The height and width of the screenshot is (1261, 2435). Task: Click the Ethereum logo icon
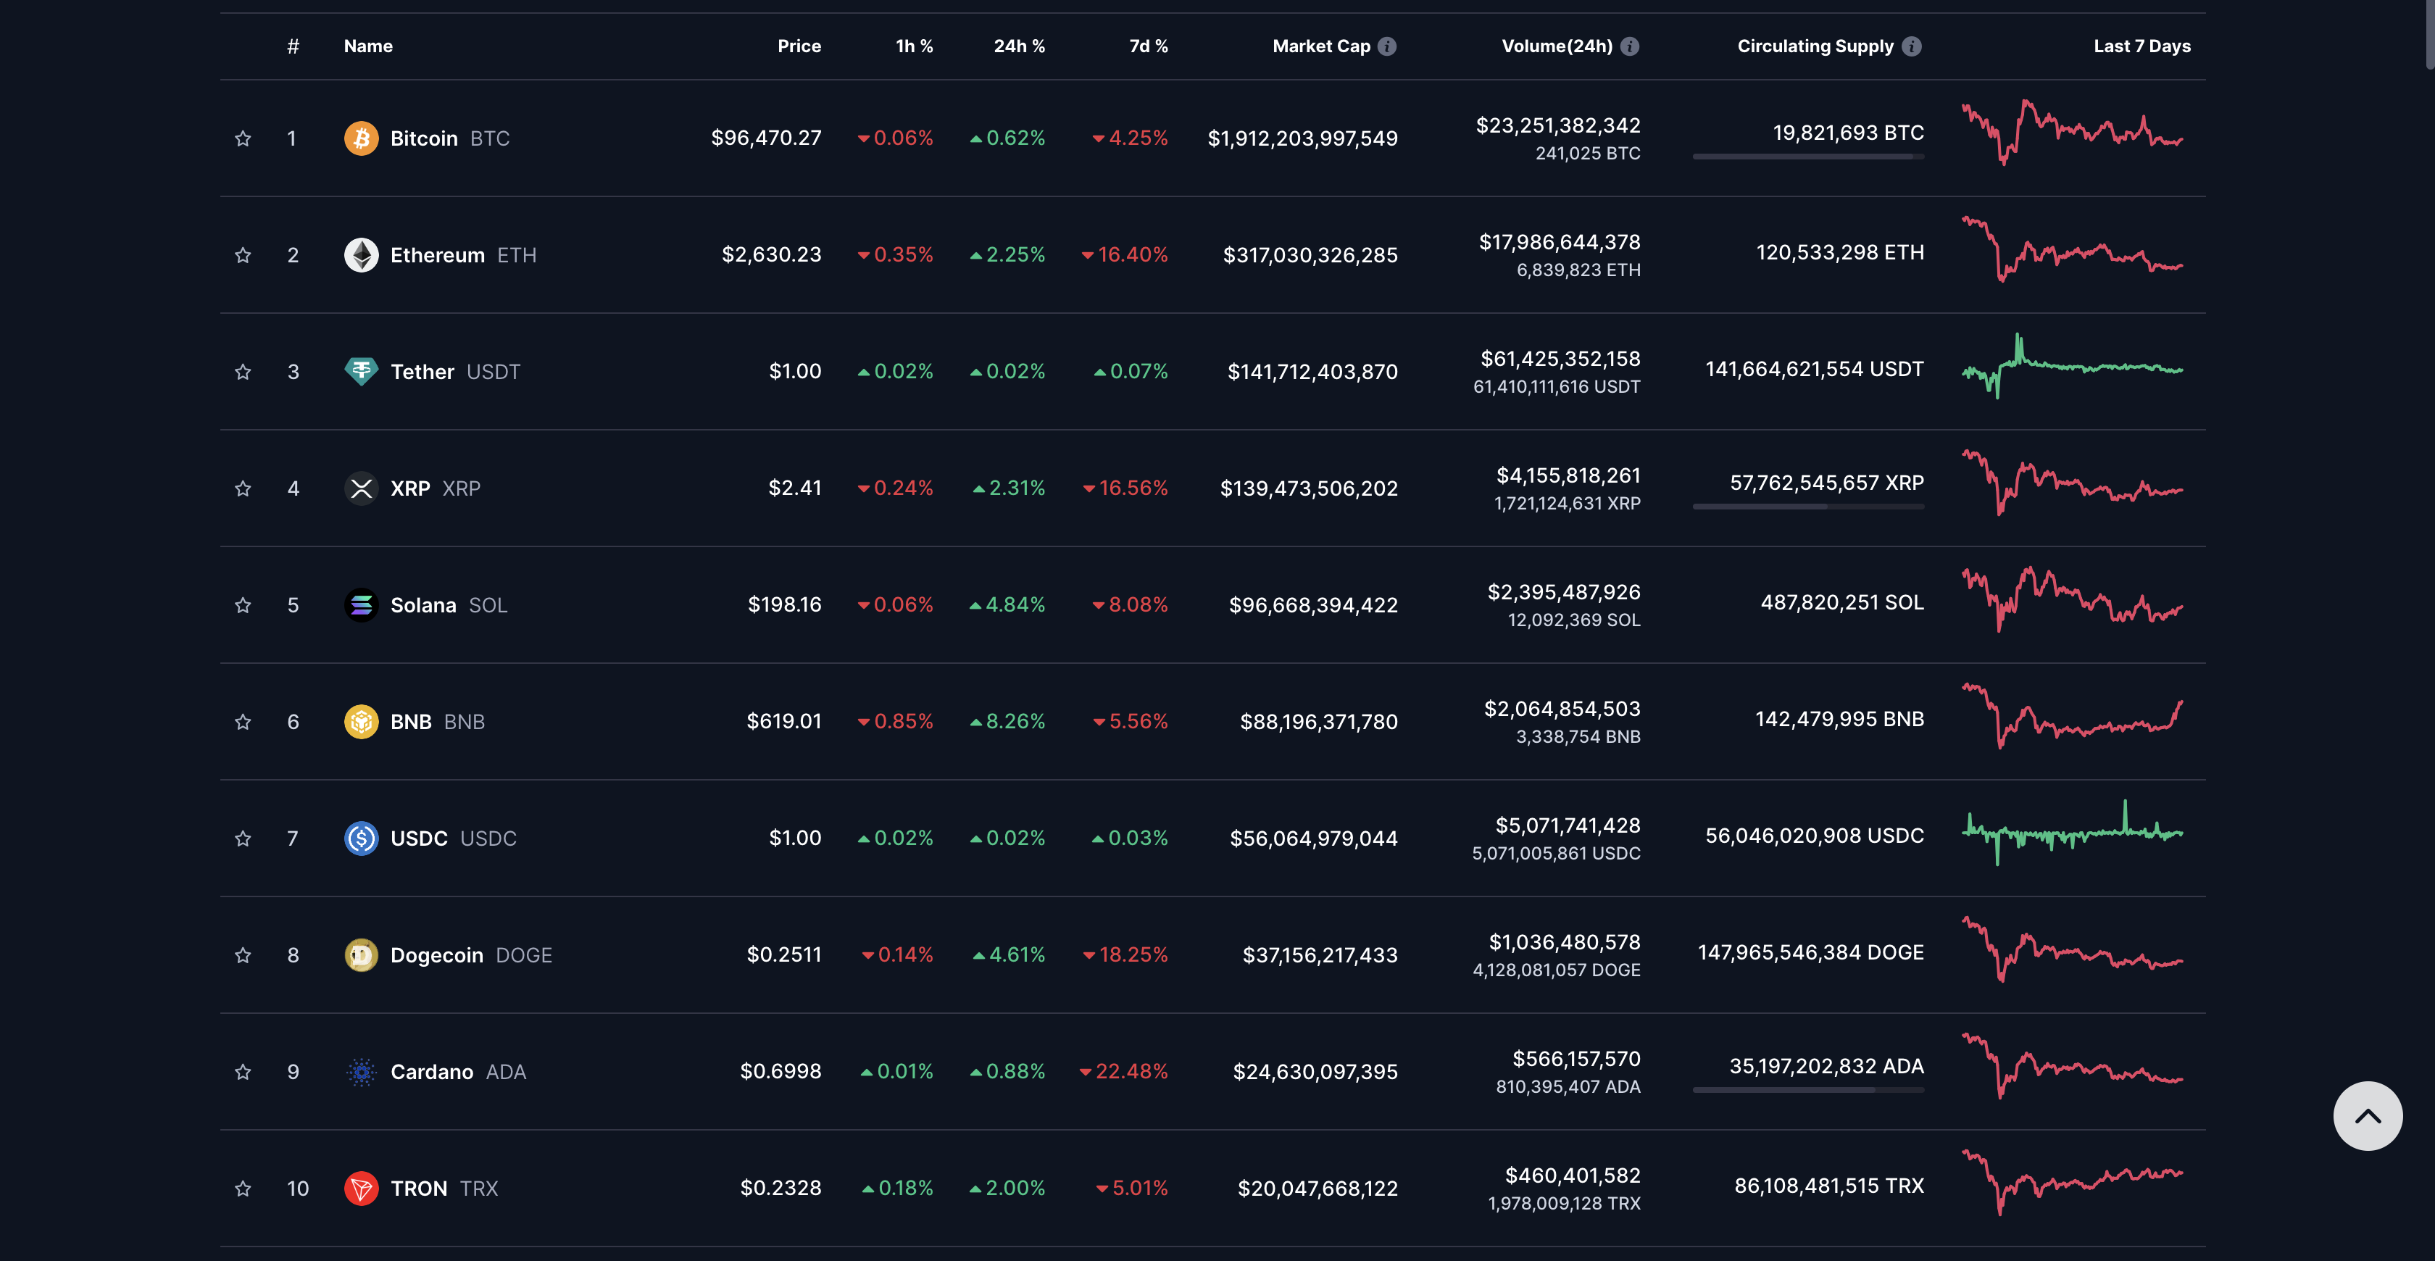click(361, 255)
